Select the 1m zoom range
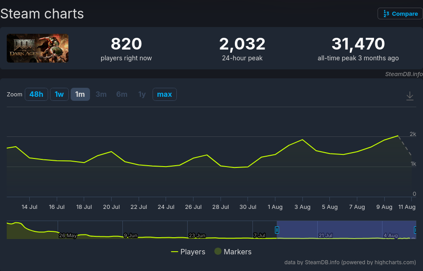Screen dimensions: 423x271 [x=80, y=95]
